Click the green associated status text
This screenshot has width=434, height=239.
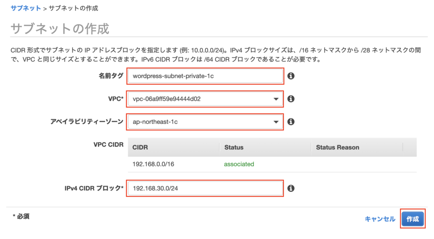(x=239, y=164)
